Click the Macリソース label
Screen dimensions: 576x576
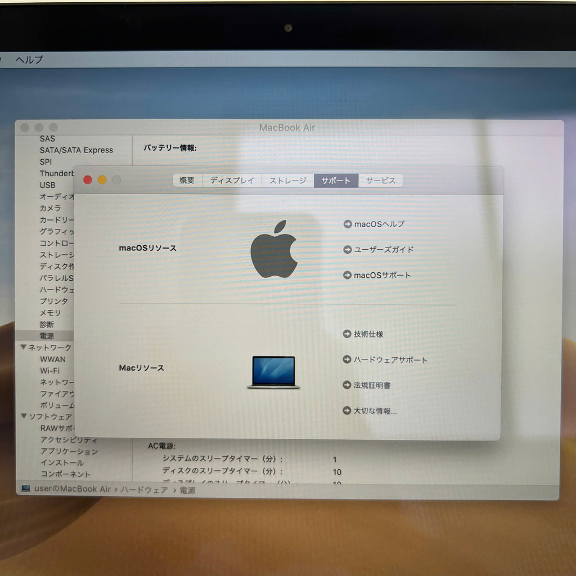(141, 368)
